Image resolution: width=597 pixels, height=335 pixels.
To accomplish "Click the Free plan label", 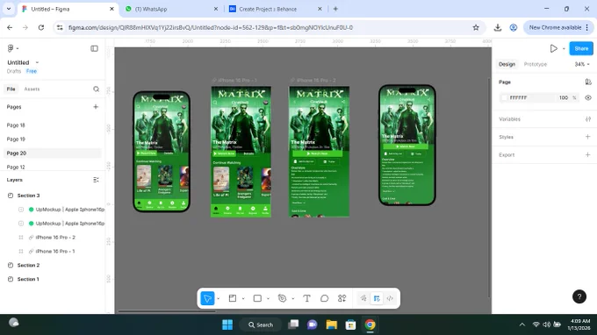I will [x=32, y=71].
